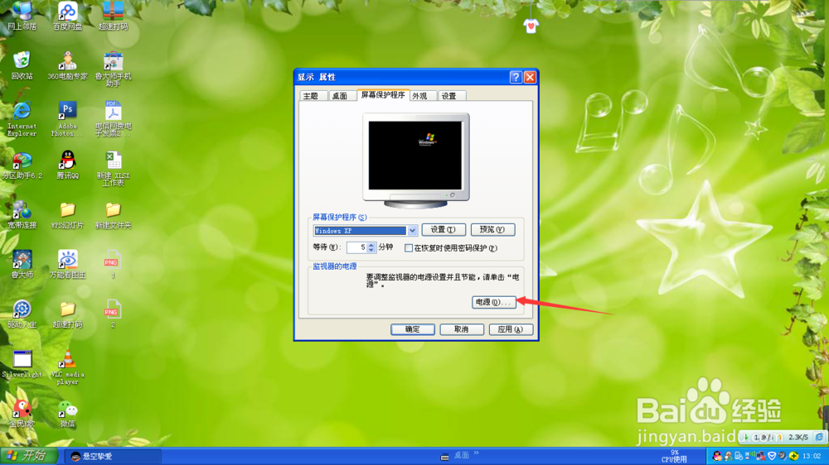Screen dimensions: 829x465
Task: Select the 超速打码 archive icon
Action: [x=113, y=16]
